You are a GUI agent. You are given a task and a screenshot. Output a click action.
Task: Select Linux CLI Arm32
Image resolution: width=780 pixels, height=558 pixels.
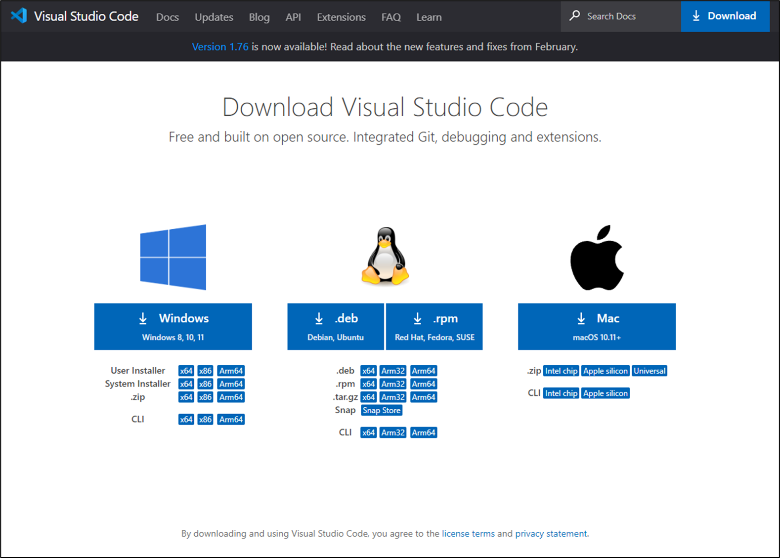pos(393,432)
